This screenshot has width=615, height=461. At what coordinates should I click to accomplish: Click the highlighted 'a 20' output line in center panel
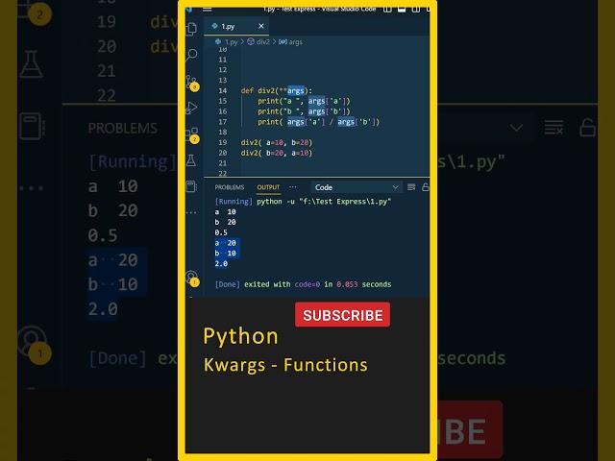(226, 243)
